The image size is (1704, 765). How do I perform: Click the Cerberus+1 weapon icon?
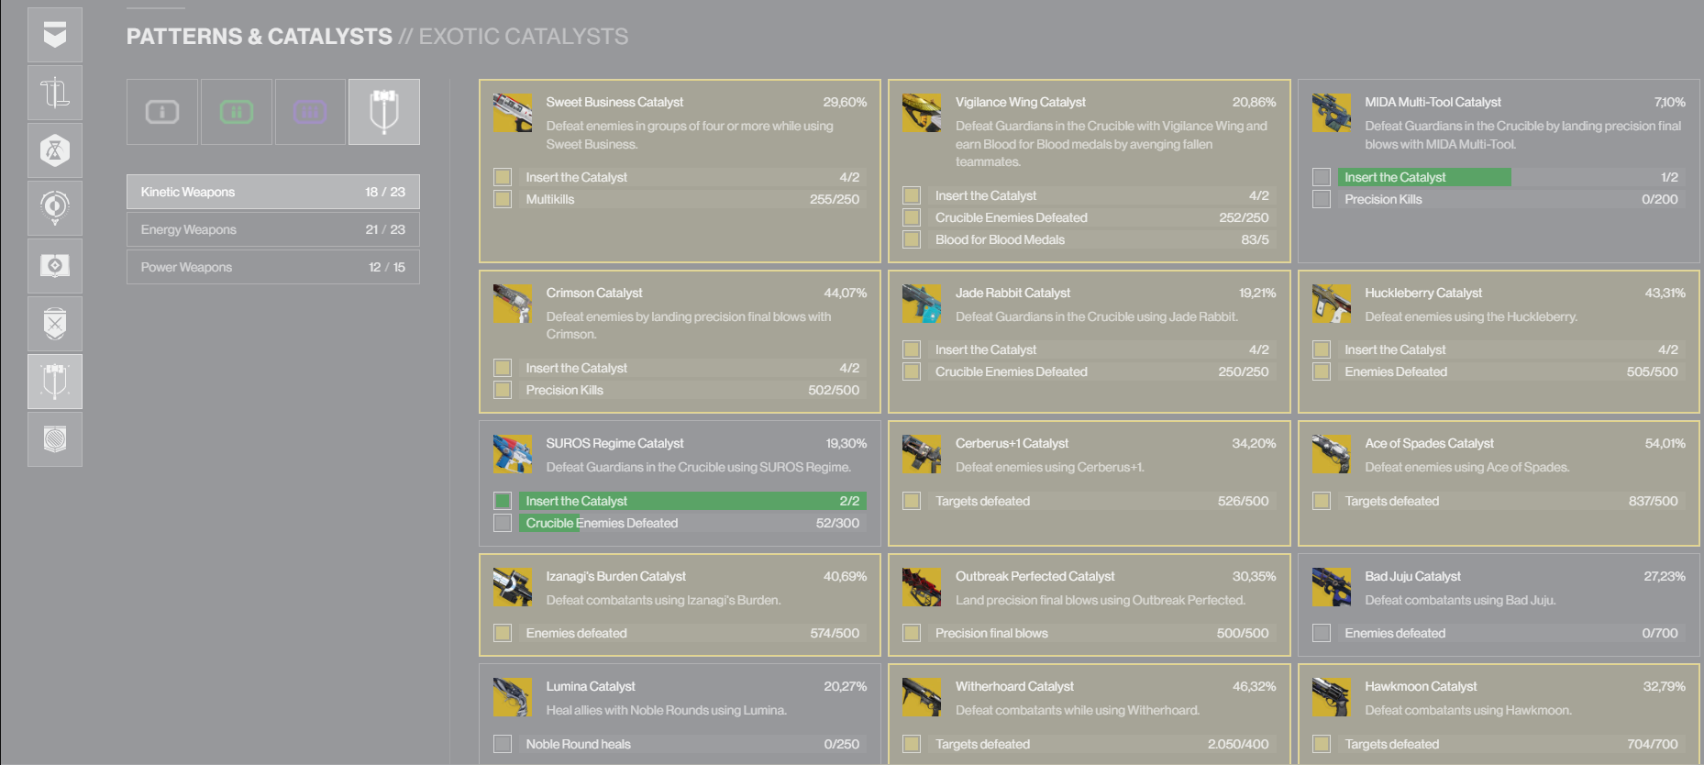(x=922, y=454)
